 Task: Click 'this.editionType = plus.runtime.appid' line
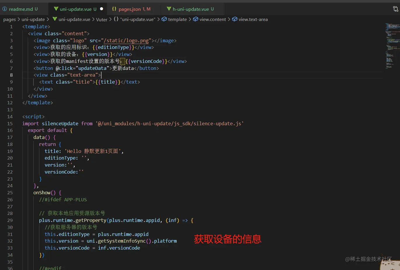pyautogui.click(x=97, y=234)
